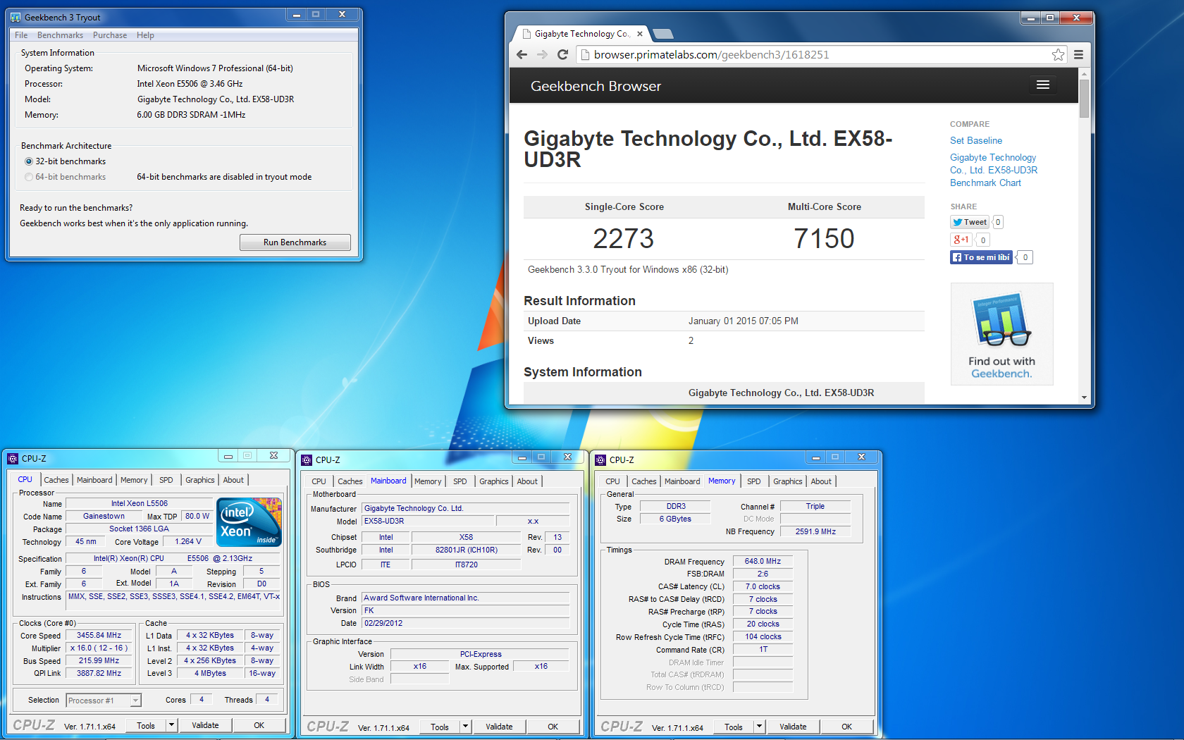This screenshot has height=740, width=1184.
Task: Click the Multi-Core Score value 7150
Action: (824, 238)
